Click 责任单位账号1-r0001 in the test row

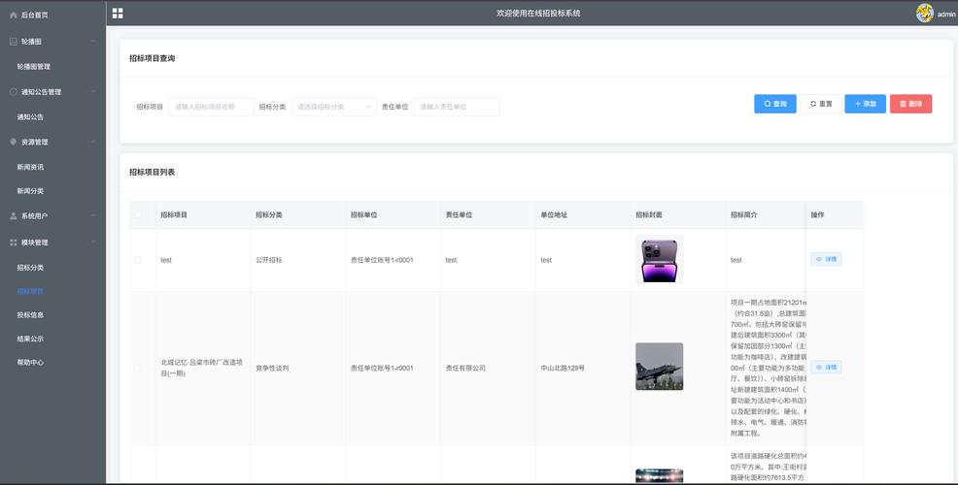coord(382,260)
